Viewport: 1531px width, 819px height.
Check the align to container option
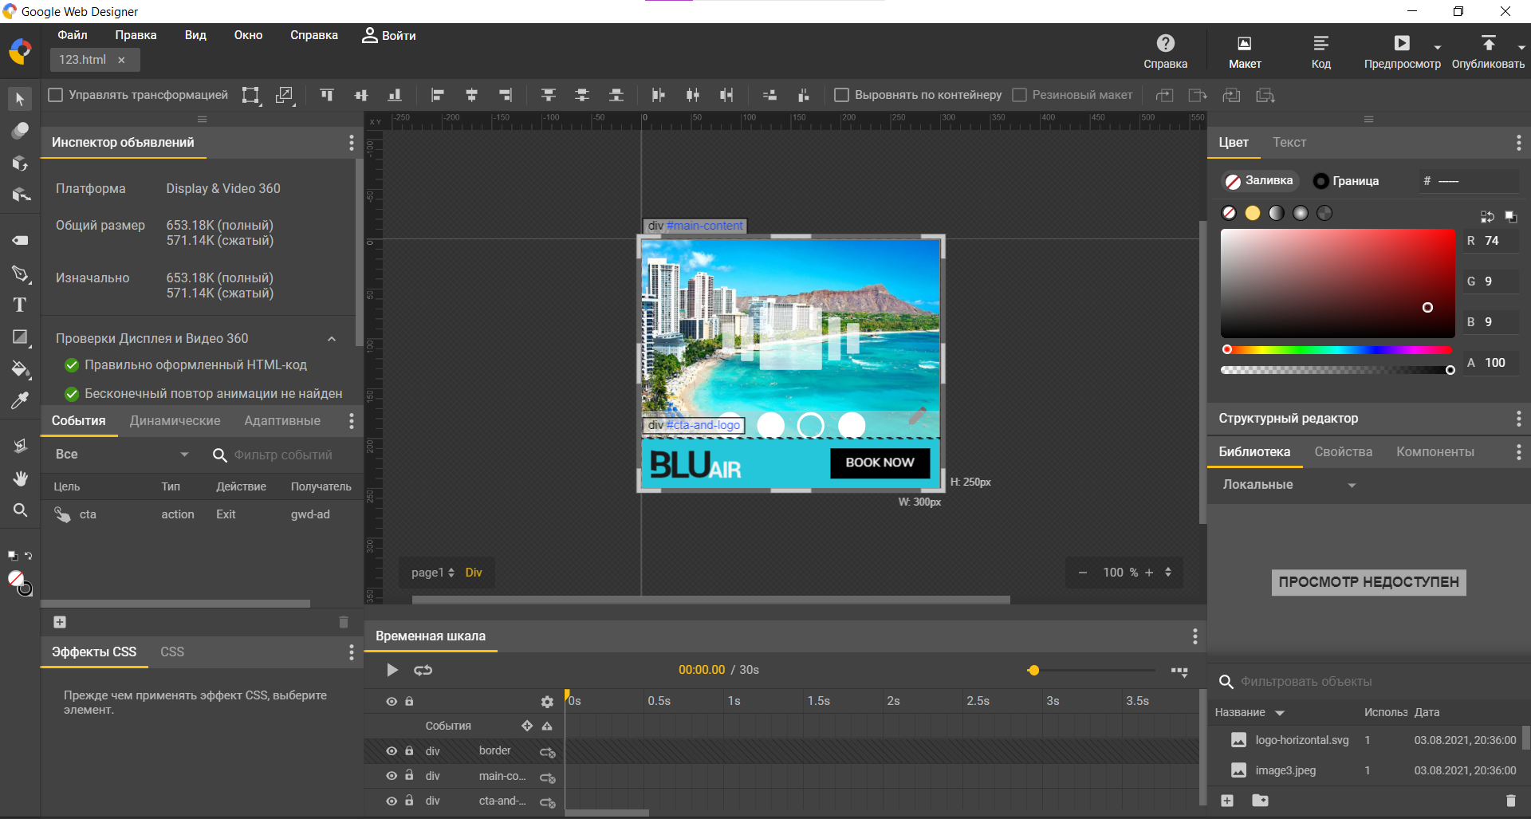tap(841, 95)
